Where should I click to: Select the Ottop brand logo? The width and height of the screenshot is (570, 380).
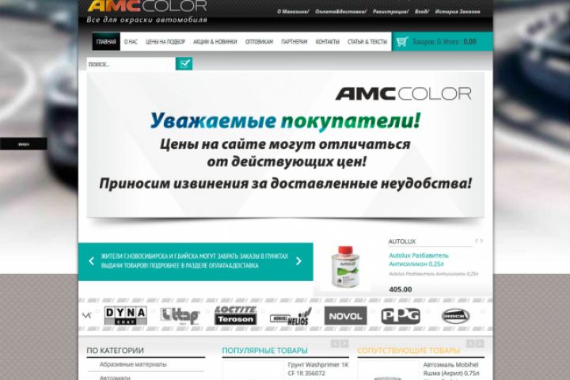point(180,316)
